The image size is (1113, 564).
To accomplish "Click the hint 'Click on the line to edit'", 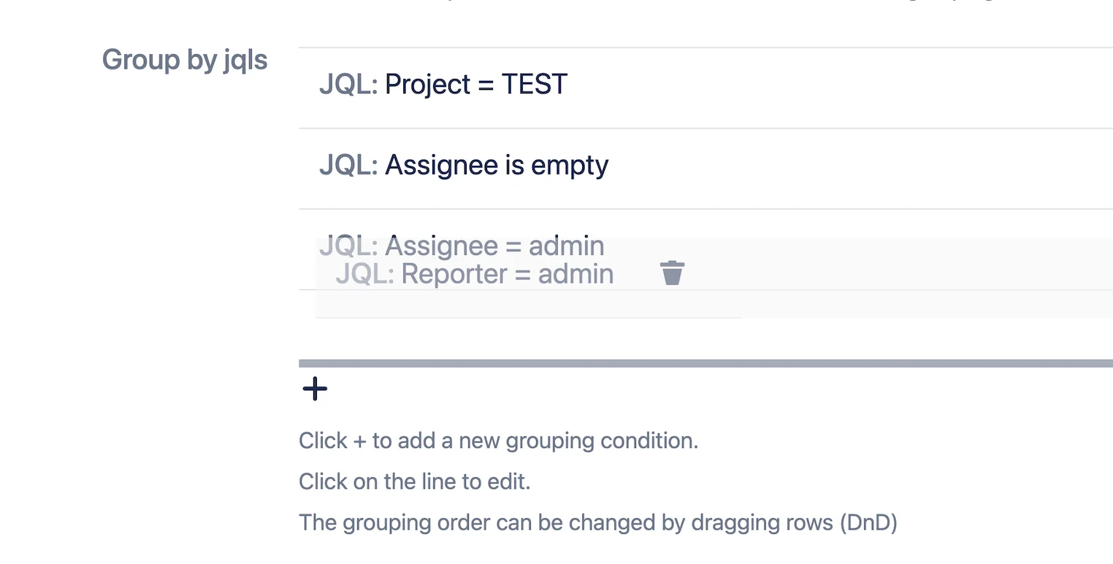I will [x=414, y=482].
